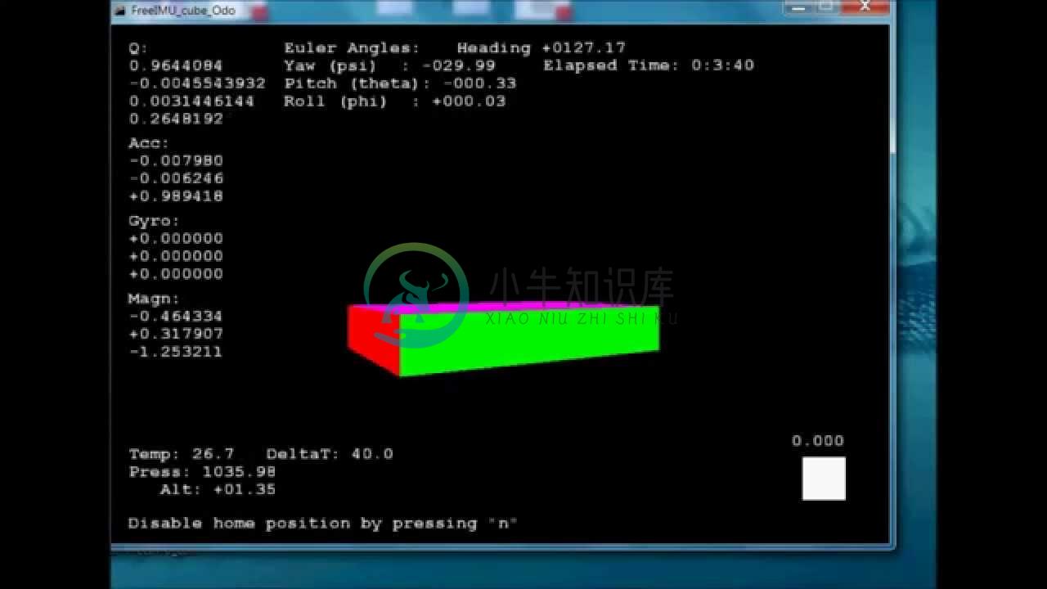Click the "Disable home position" hint line
Viewport: 1047px width, 589px height.
323,524
